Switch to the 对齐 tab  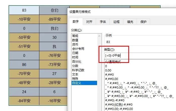point(89,22)
